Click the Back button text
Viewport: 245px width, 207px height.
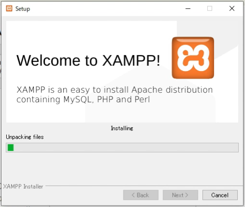click(x=143, y=195)
